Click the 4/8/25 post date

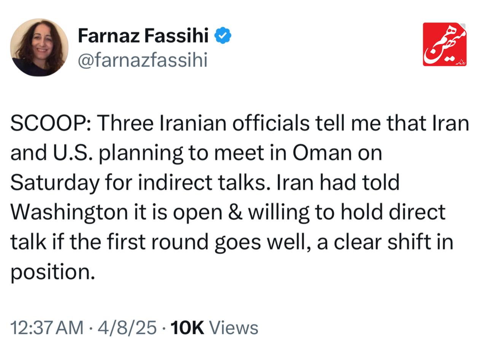click(127, 328)
